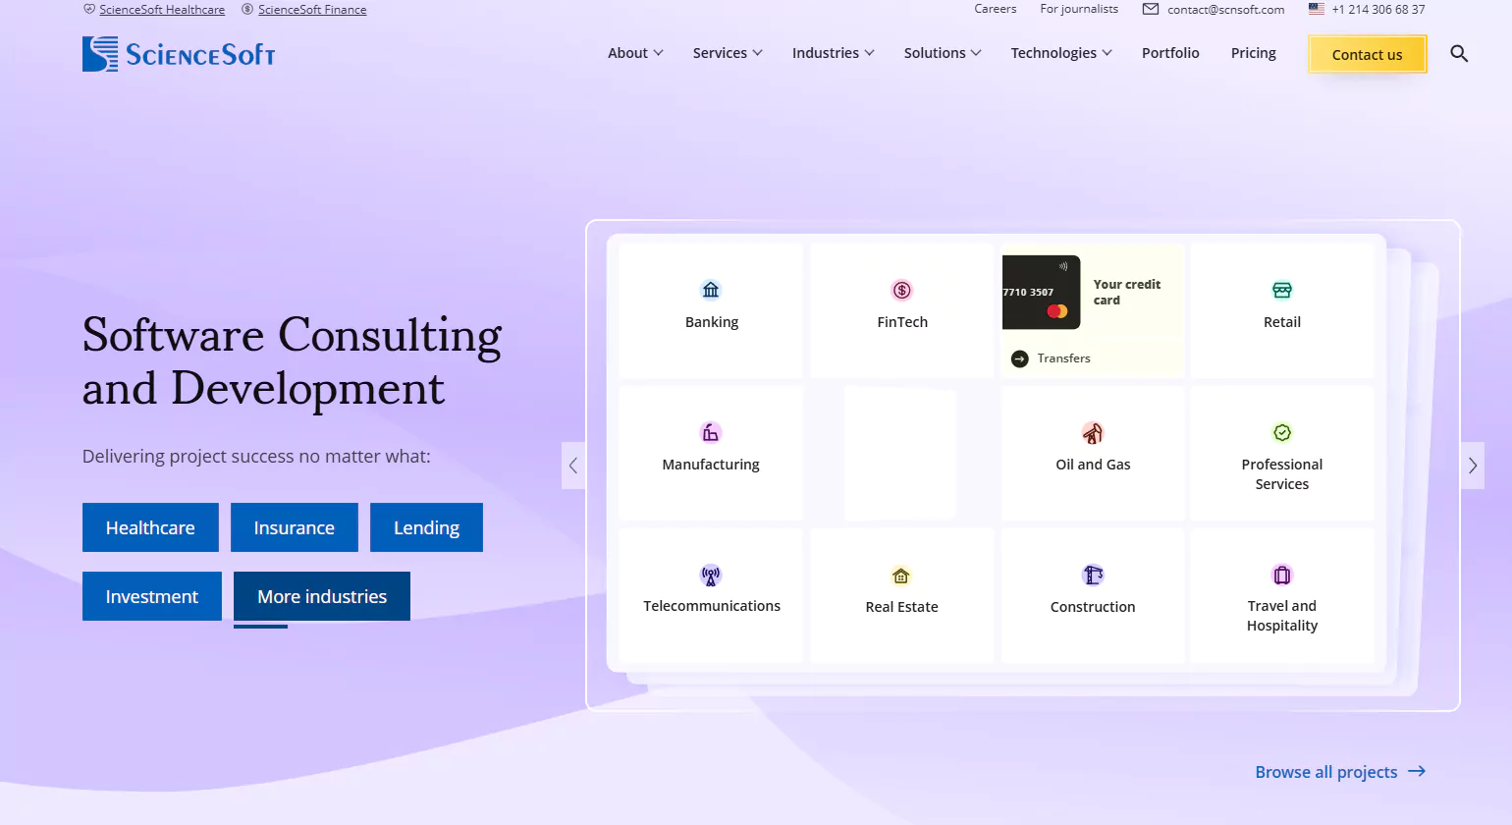Click the ScienceSoft logo

(179, 54)
